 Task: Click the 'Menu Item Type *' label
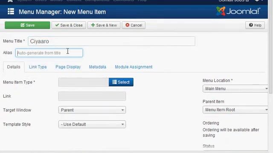pos(19,82)
